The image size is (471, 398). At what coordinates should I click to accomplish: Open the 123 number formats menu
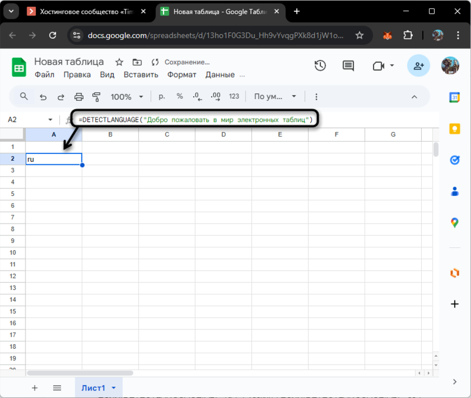point(234,96)
